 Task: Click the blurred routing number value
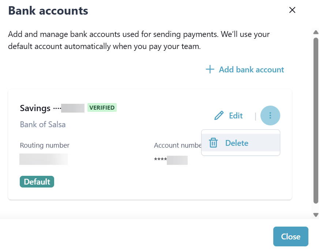44,159
